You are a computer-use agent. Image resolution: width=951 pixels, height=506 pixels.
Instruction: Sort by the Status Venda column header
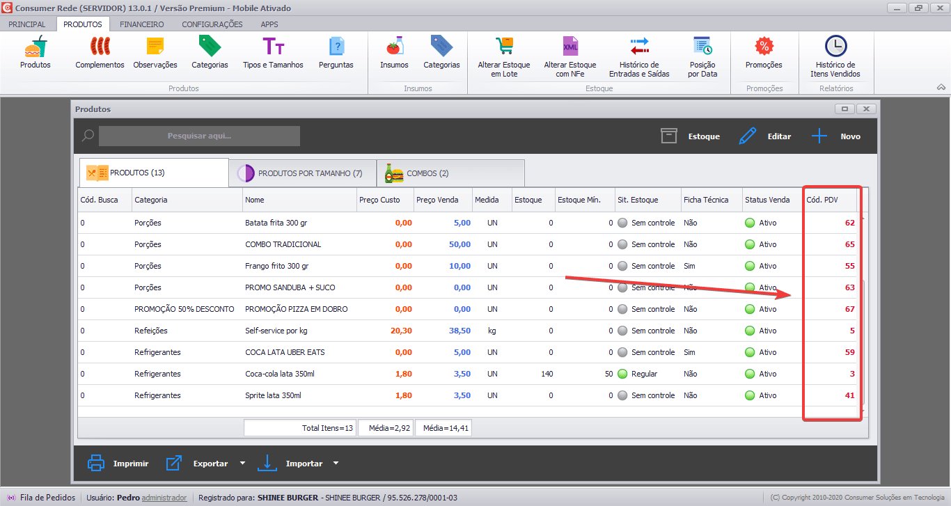tap(773, 200)
